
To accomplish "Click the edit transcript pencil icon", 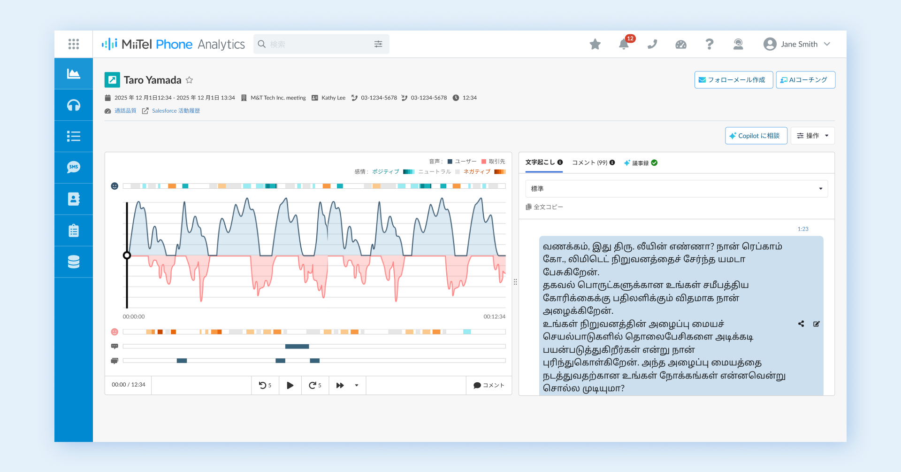I will click(x=817, y=324).
